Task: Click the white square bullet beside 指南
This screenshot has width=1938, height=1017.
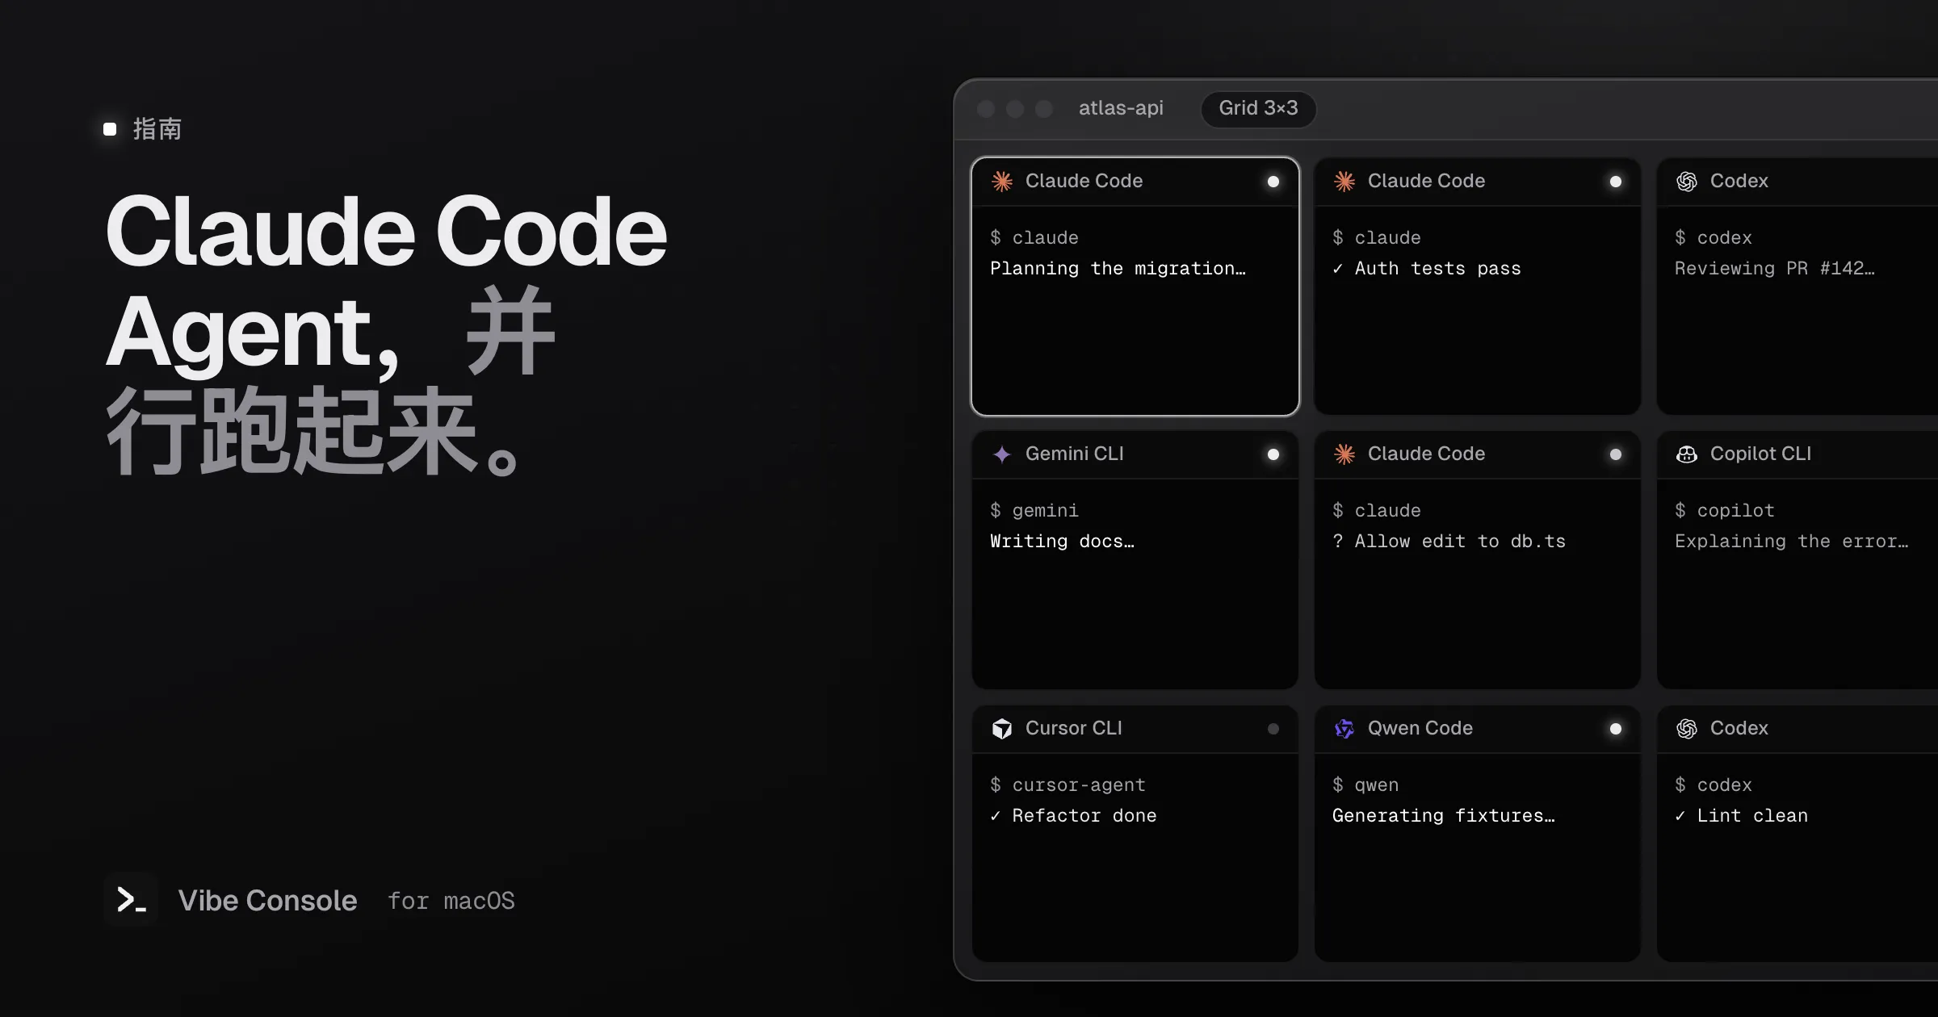Action: point(111,129)
